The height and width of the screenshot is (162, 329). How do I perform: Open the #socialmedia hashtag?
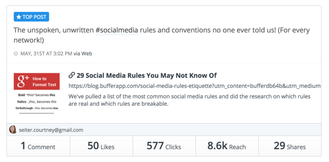tap(117, 30)
